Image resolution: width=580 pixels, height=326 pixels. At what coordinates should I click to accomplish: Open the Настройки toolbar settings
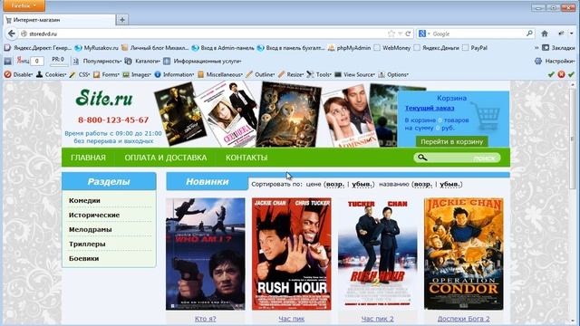(x=555, y=61)
